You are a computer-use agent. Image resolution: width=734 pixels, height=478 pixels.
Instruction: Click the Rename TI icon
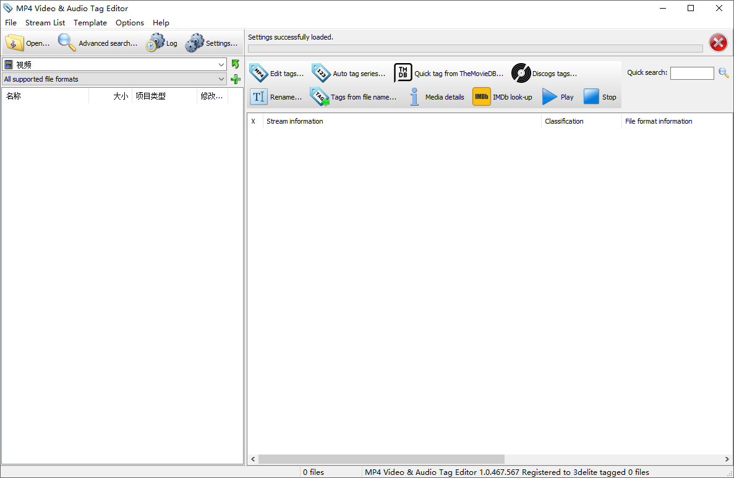click(258, 97)
